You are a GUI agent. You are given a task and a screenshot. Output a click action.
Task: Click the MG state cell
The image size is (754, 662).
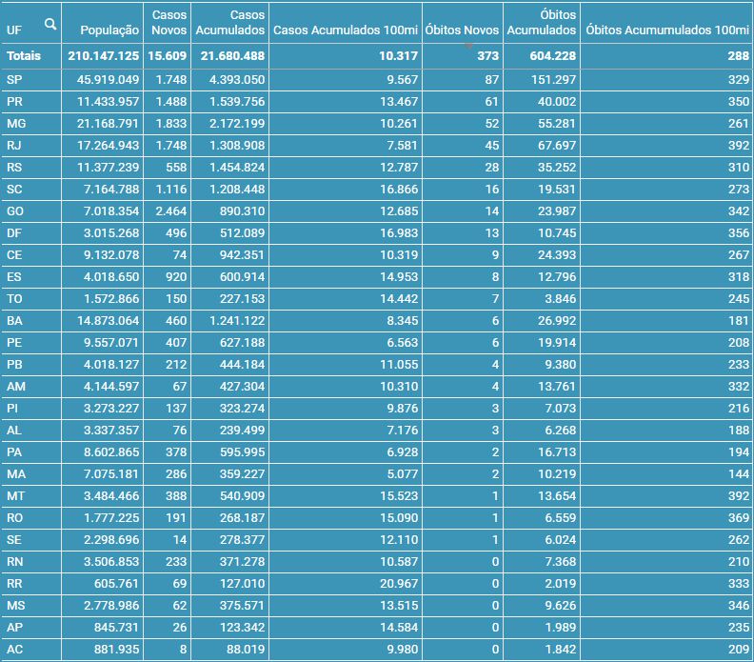point(15,123)
